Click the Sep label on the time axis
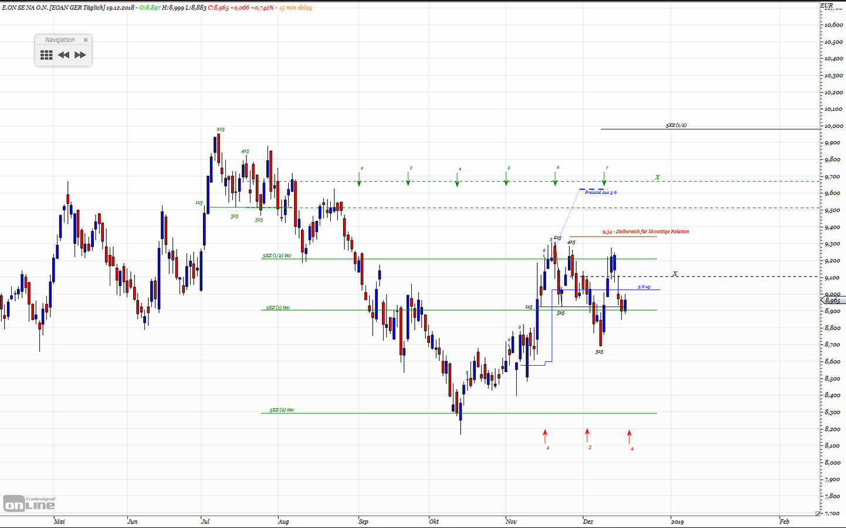This screenshot has height=528, width=846. click(364, 522)
